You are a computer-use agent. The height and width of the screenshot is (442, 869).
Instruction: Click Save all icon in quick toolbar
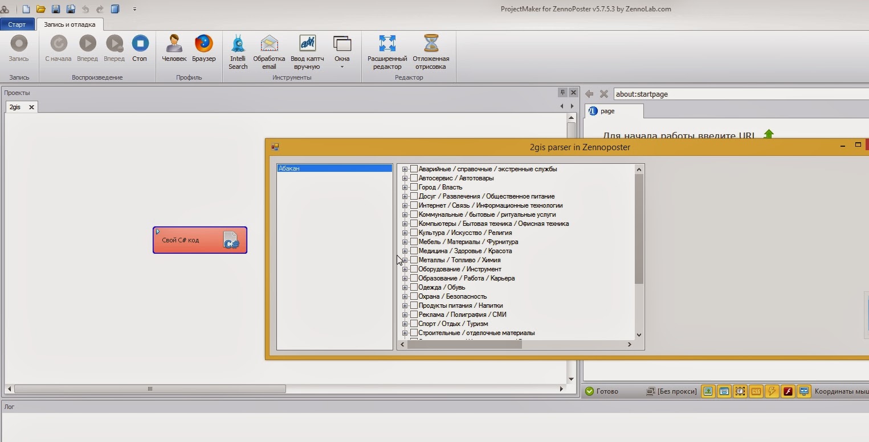(x=71, y=9)
